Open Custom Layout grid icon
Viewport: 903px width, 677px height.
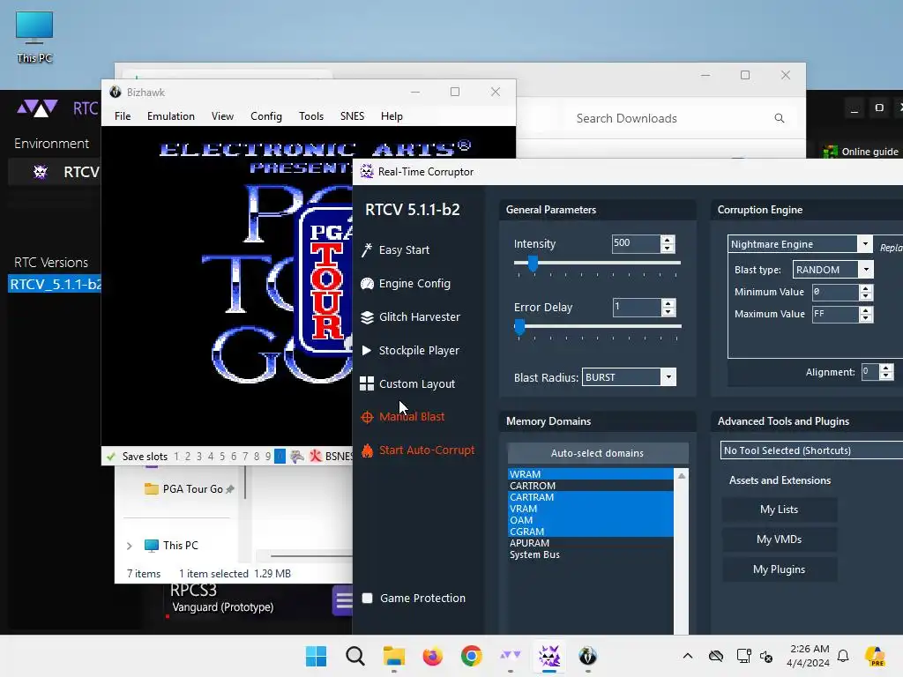point(367,384)
